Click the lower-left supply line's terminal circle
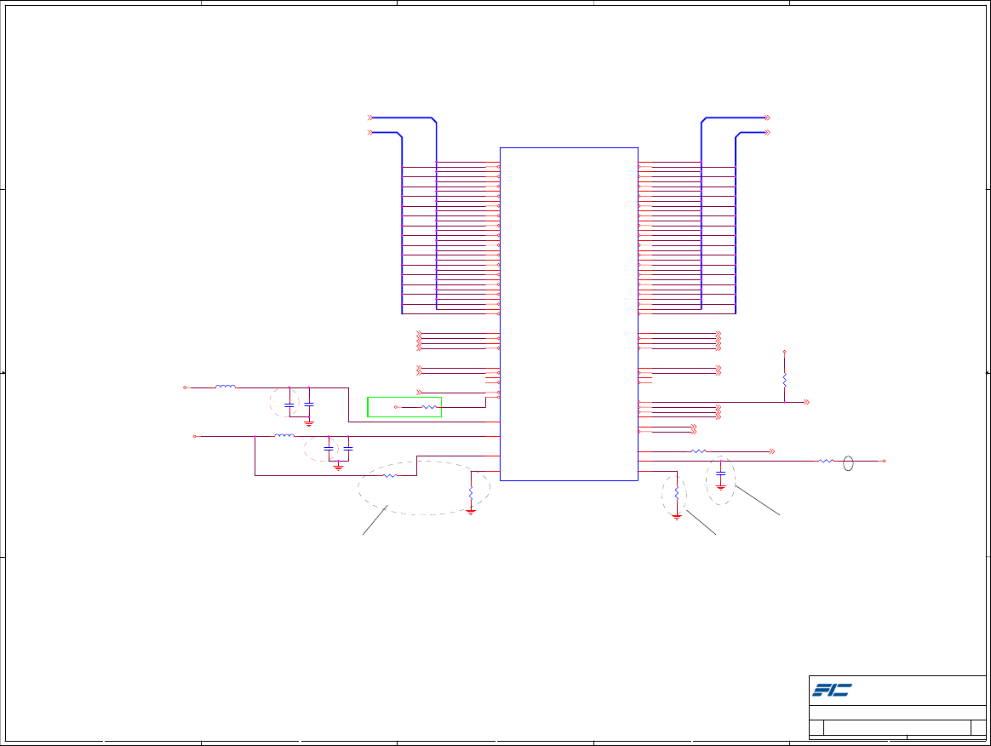Screen dimensions: 991x746 pos(195,436)
